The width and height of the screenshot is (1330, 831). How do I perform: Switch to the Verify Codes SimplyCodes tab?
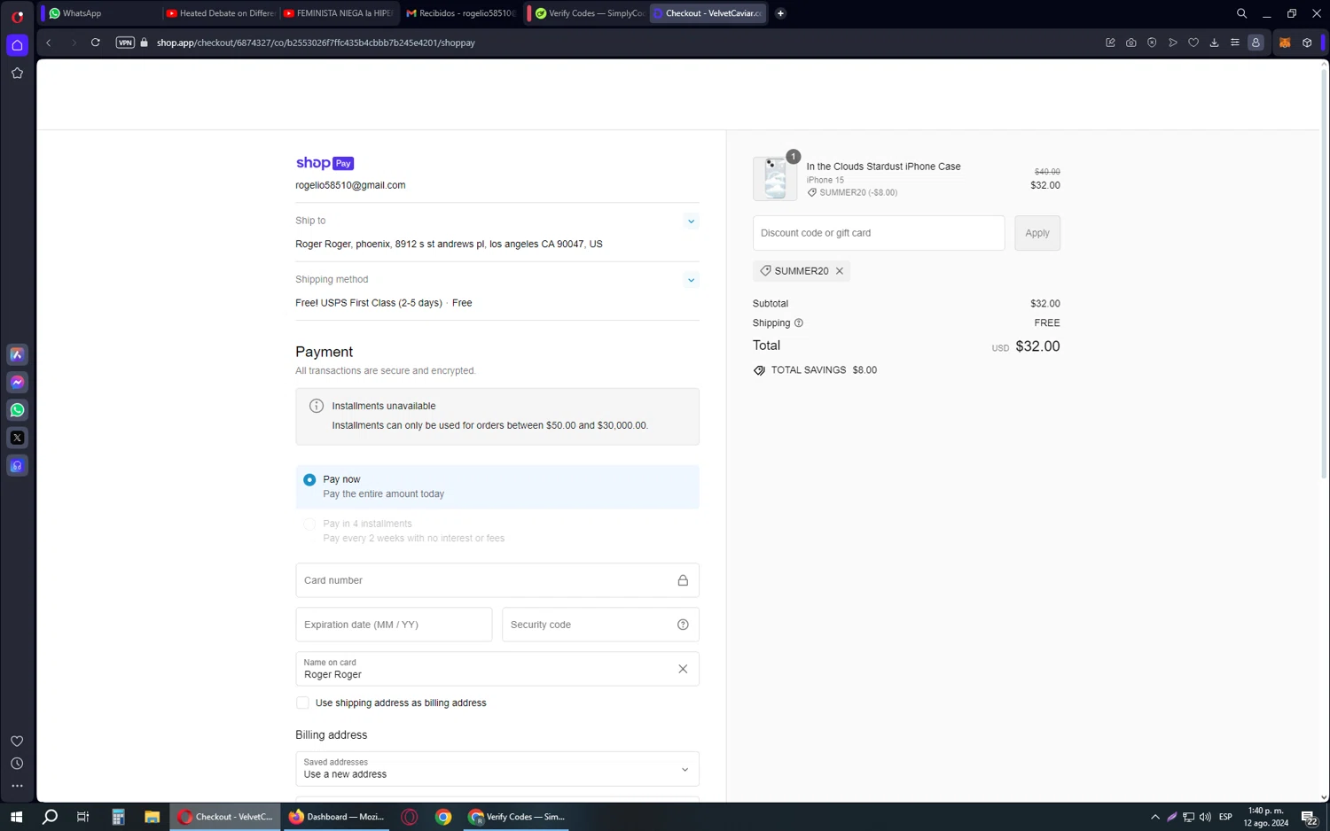(589, 13)
